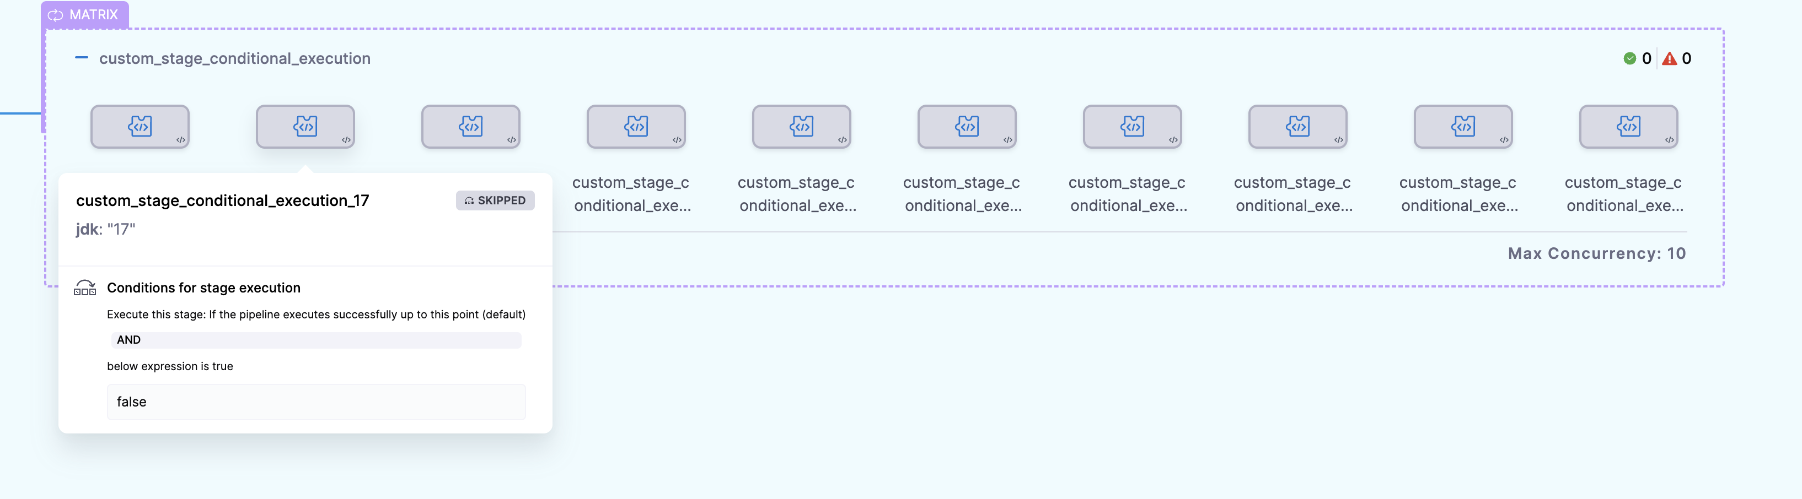
Task: Click the 'false' expression field
Action: coord(315,402)
